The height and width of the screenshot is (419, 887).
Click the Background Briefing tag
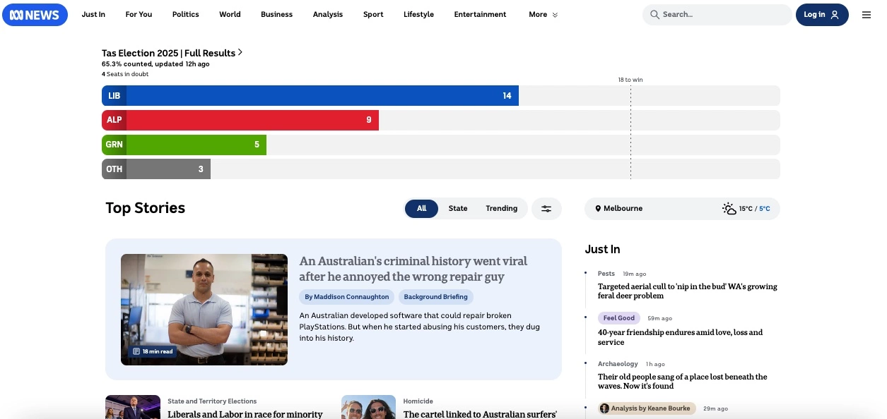coord(436,297)
